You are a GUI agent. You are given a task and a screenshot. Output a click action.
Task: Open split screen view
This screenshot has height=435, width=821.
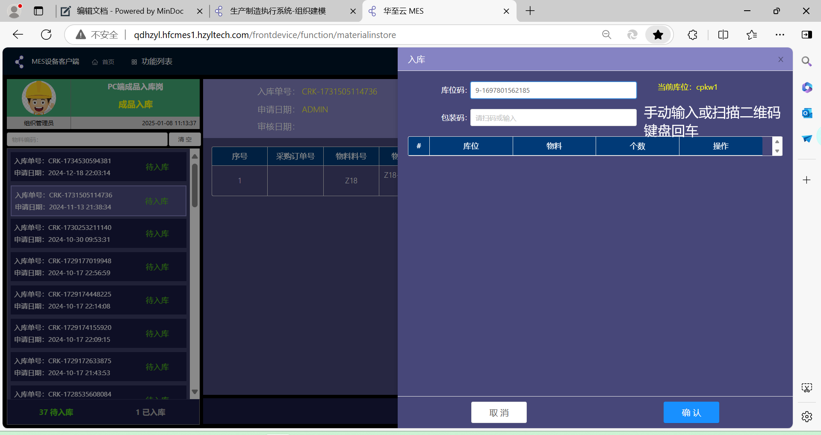[723, 35]
